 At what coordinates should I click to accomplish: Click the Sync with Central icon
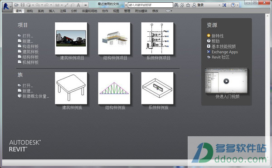pyautogui.click(x=29, y=5)
